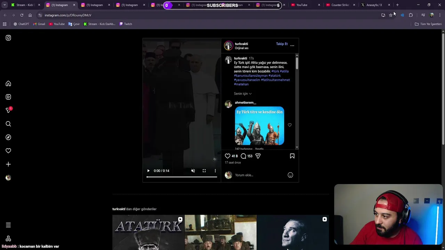Unmute the video sound
This screenshot has width=445, height=250.
coord(193,171)
